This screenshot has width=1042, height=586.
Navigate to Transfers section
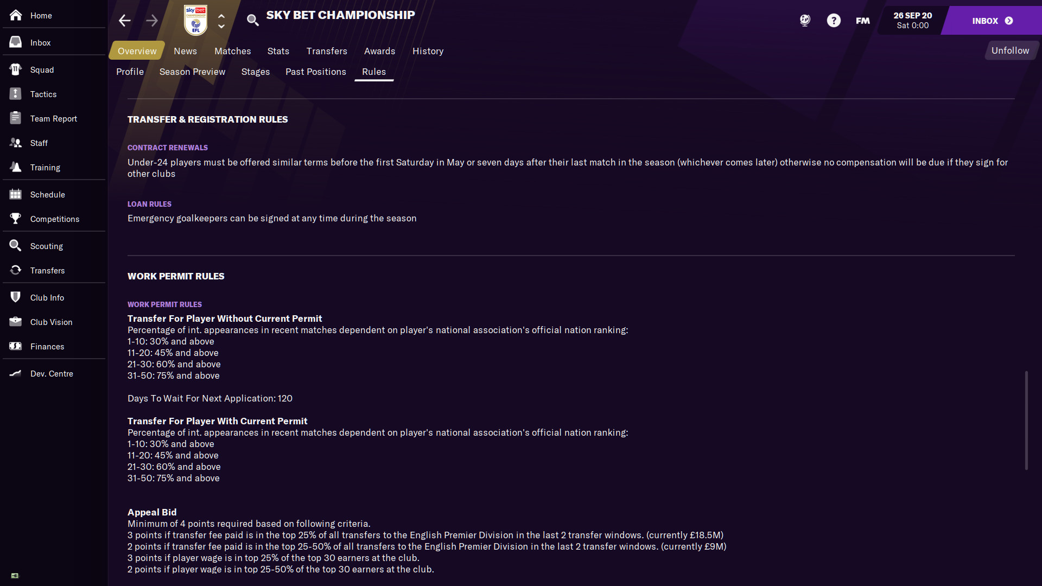47,270
